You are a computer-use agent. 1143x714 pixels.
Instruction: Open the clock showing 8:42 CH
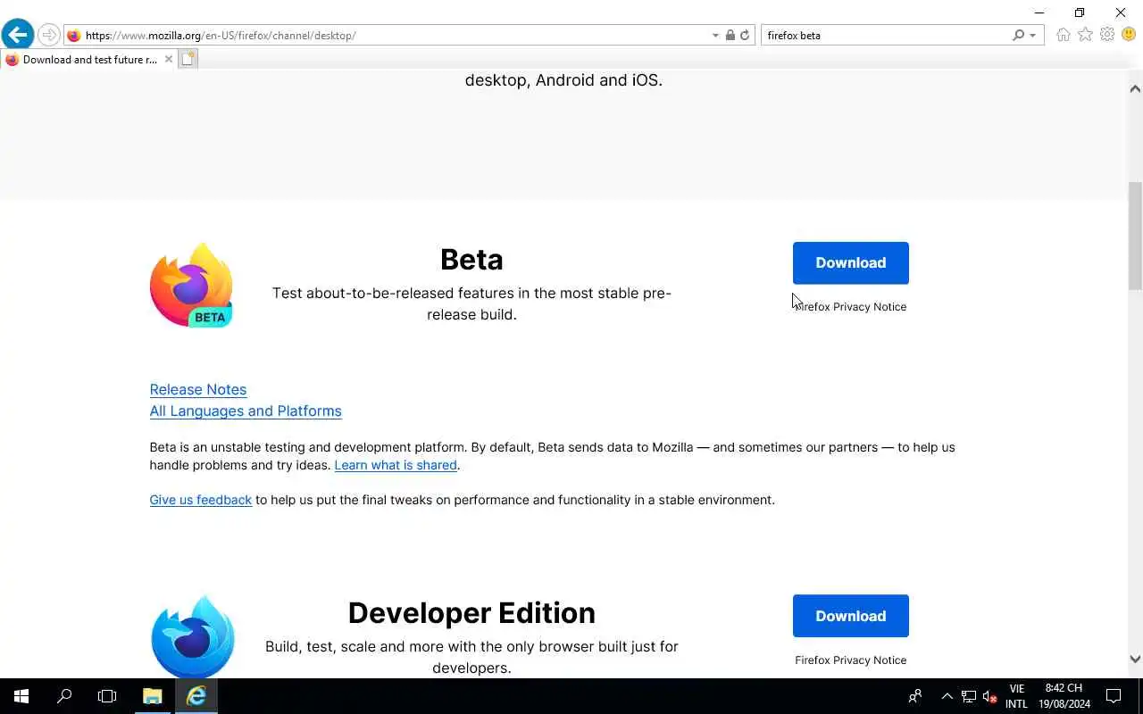click(x=1064, y=696)
